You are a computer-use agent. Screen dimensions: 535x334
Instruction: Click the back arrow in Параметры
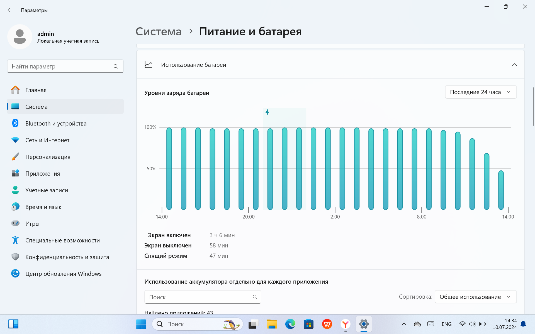tap(10, 10)
